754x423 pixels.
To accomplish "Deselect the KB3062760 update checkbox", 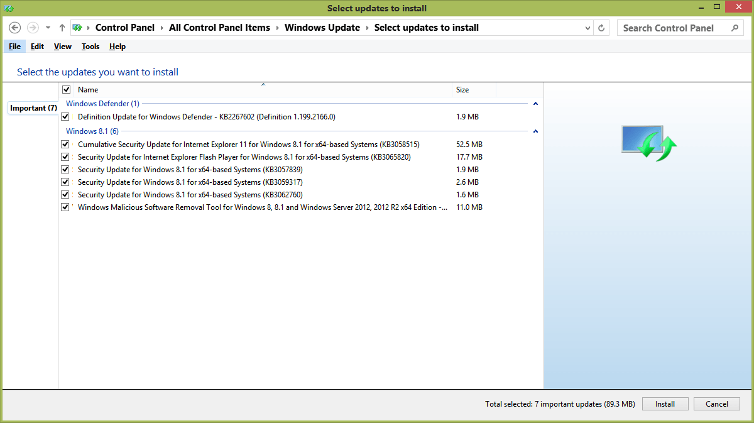I will click(x=65, y=195).
